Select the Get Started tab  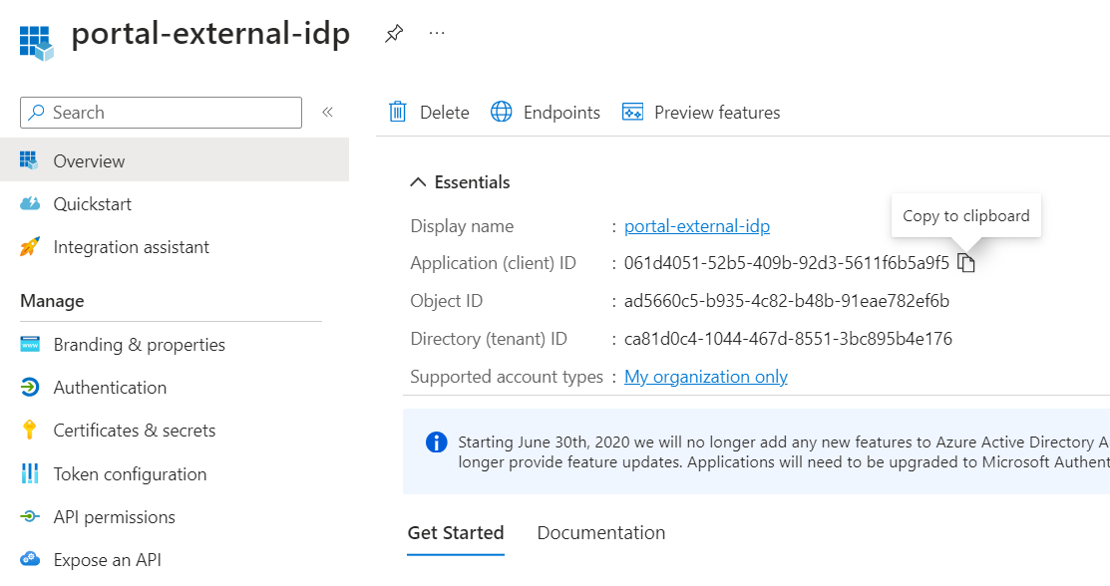[455, 532]
